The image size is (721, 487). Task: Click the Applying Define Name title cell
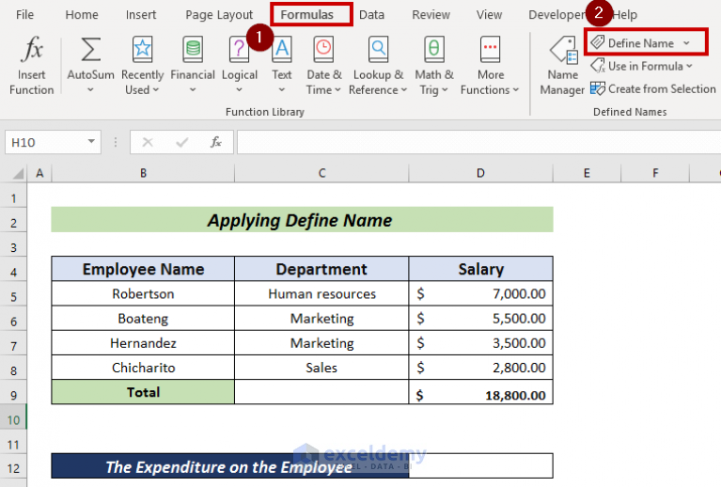(302, 220)
